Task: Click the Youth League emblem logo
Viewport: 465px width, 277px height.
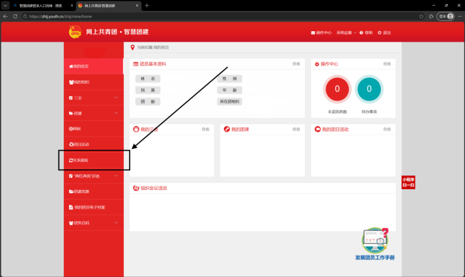Action: tap(75, 32)
